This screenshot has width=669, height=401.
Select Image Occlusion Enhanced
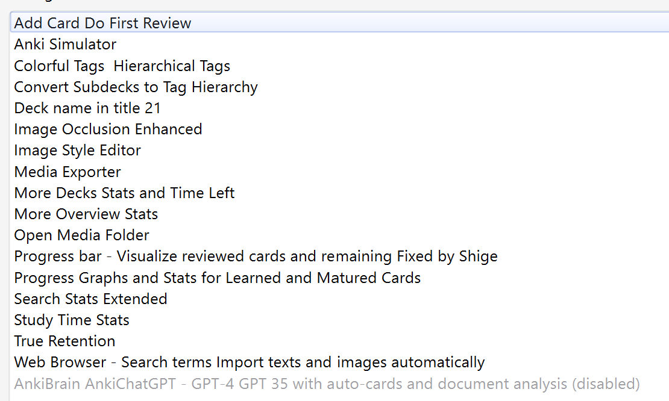tap(108, 129)
